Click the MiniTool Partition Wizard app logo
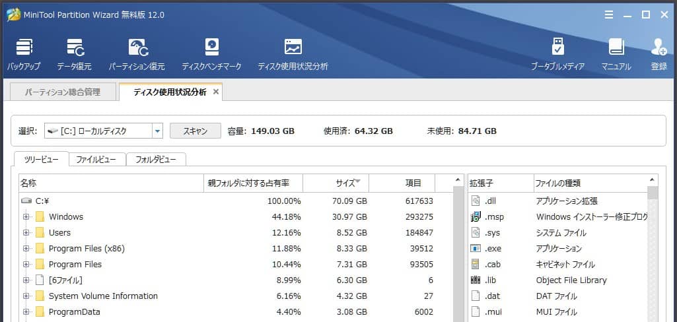Image resolution: width=677 pixels, height=322 pixels. tap(14, 15)
